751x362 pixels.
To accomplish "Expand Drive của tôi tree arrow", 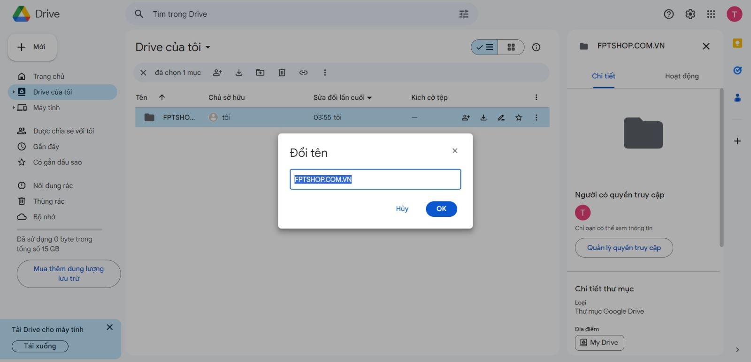I will coord(14,92).
